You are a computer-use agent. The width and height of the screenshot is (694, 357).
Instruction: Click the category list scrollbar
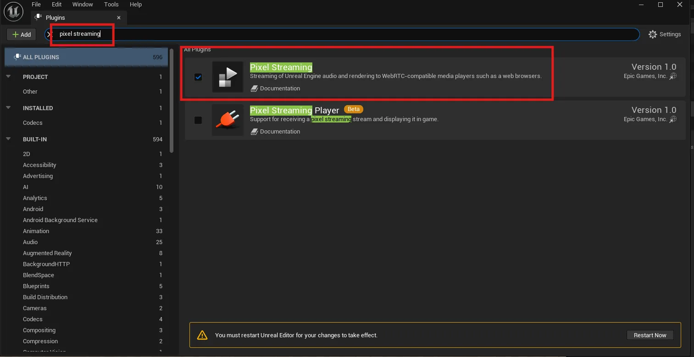coord(172,101)
